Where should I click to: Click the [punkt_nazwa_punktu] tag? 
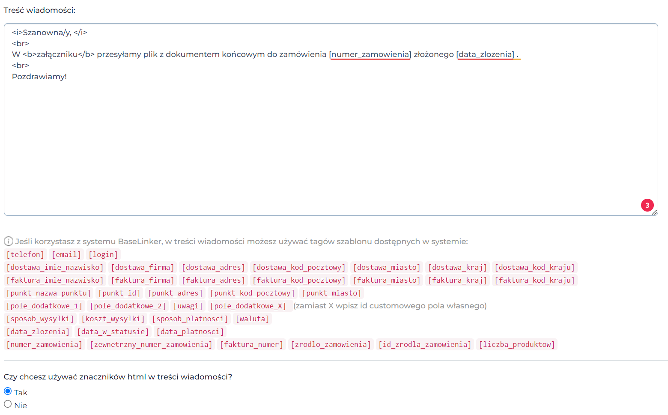[x=48, y=293]
